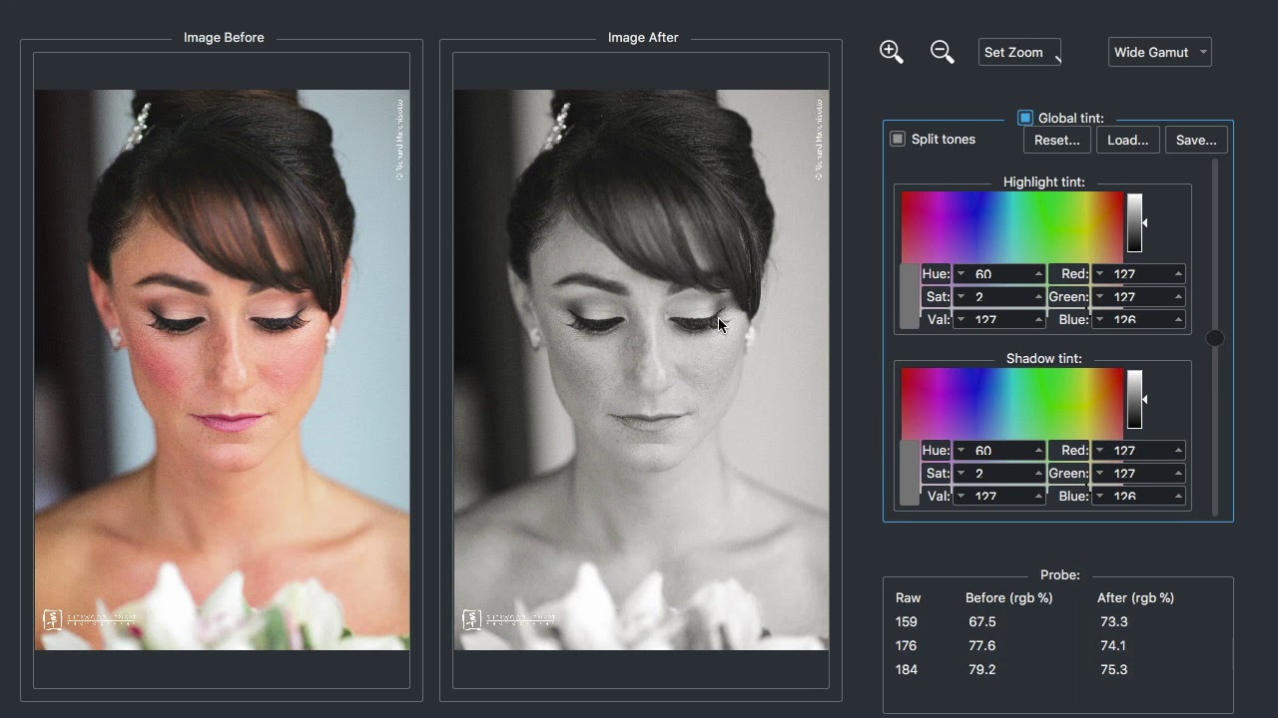The width and height of the screenshot is (1278, 718).
Task: Increase Shadow tint Hue with up arrow
Action: [x=1038, y=451]
